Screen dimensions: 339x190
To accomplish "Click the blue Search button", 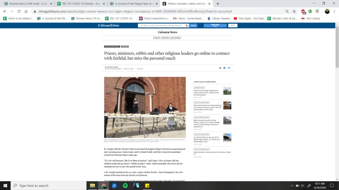I will point(193,25).
